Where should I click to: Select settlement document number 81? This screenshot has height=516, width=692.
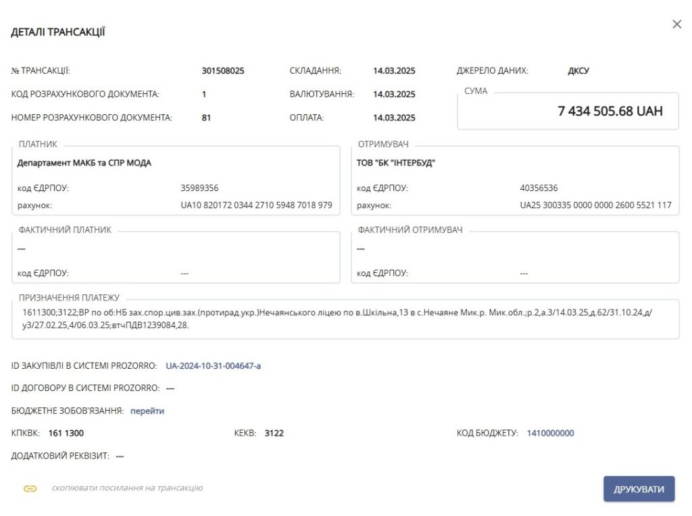pos(206,118)
